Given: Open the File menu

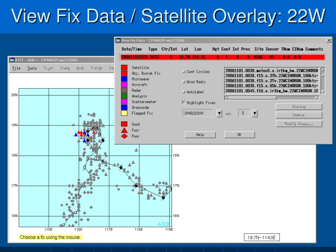Looking at the screenshot, I should [16, 68].
